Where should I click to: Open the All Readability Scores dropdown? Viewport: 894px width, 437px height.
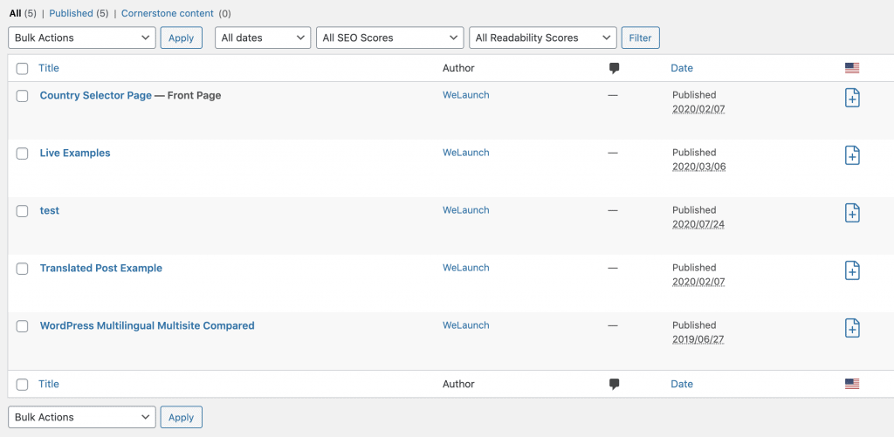[x=542, y=38]
